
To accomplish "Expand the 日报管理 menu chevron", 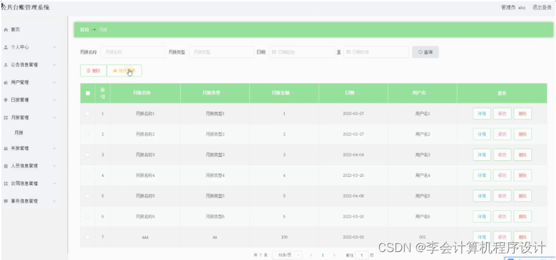I will coord(54,100).
